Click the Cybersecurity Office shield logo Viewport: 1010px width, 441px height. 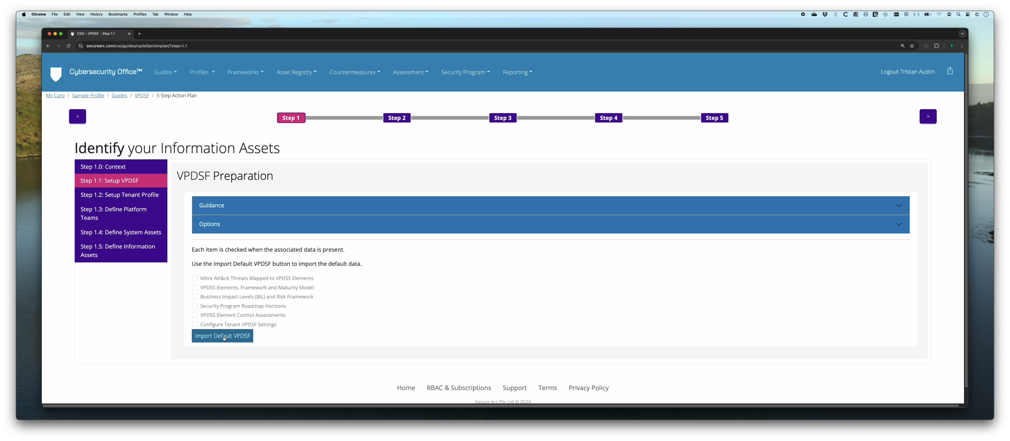56,72
